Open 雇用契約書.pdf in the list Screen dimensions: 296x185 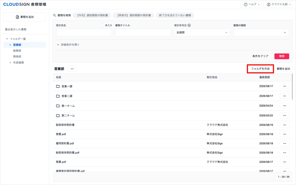65,143
